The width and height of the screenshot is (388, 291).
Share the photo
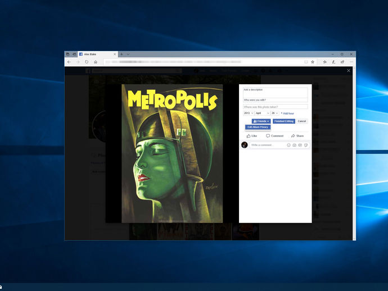tap(297, 136)
